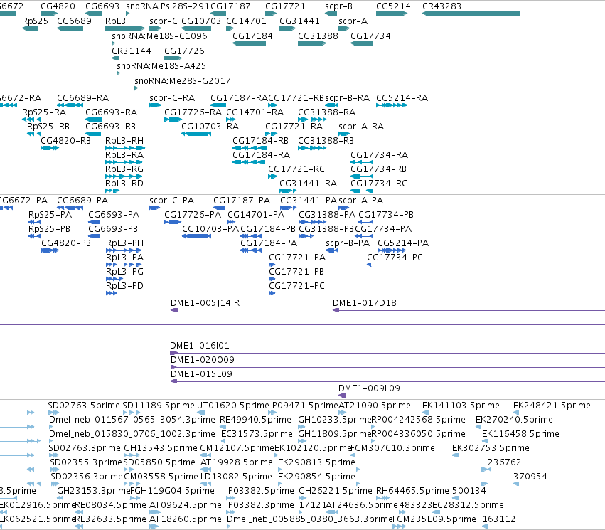Click snoRNA:Me18S-A425 label
605x530 pixels.
point(161,65)
